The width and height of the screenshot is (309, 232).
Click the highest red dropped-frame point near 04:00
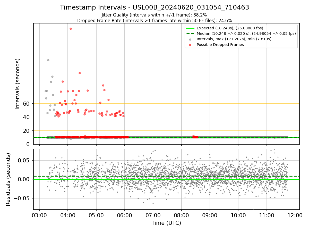pyautogui.click(x=71, y=29)
